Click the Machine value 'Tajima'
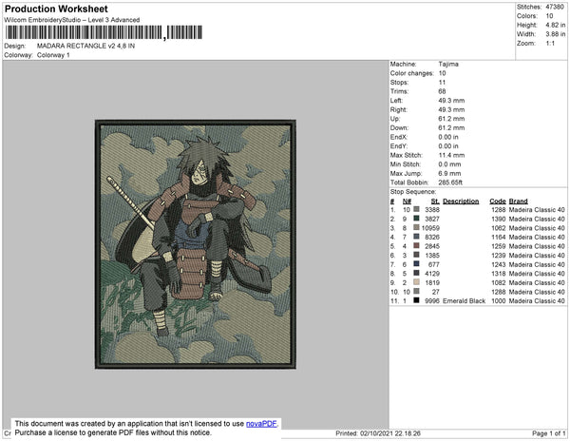 [448, 64]
